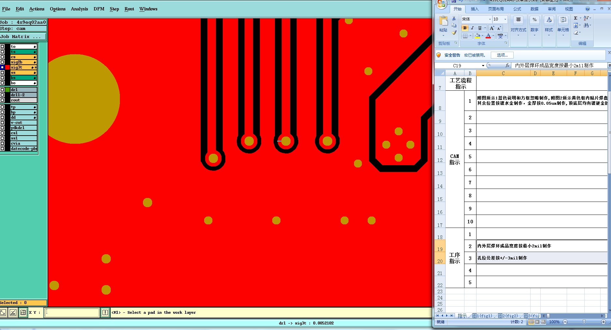This screenshot has width=611, height=330.
Task: Click the AutoSum sigma icon
Action: (x=575, y=18)
